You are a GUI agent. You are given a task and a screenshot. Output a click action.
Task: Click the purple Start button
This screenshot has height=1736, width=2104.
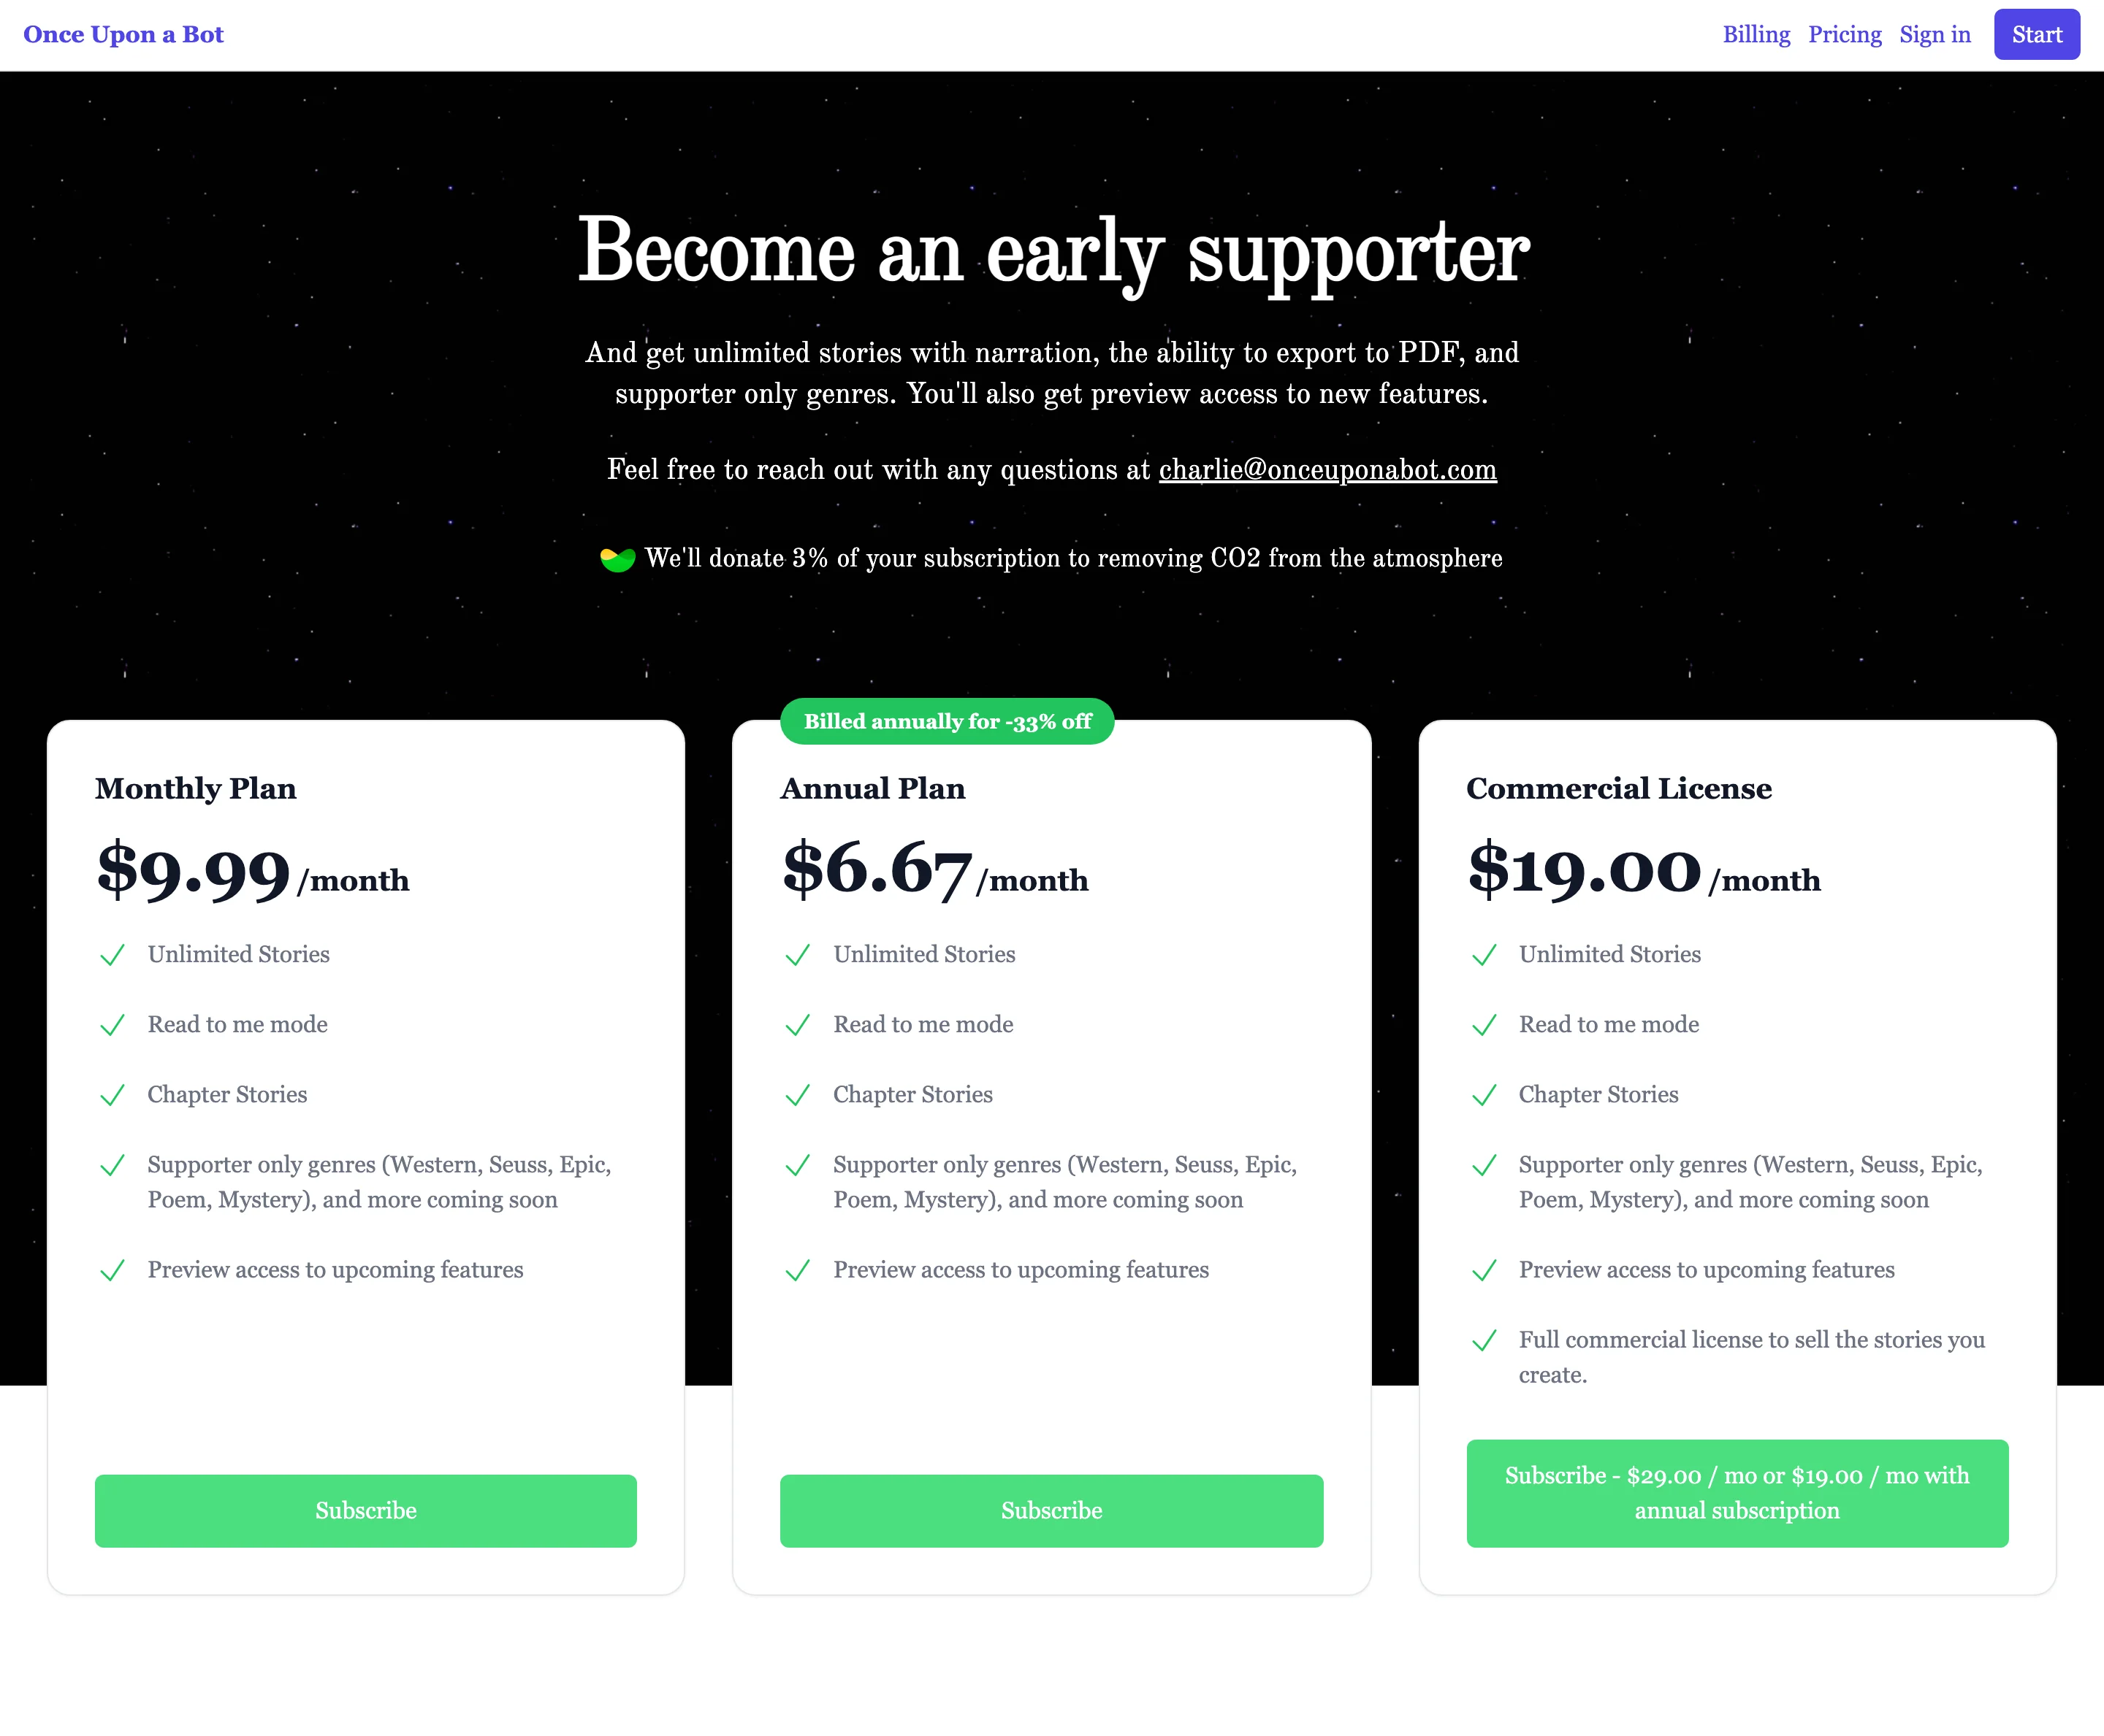point(2036,35)
